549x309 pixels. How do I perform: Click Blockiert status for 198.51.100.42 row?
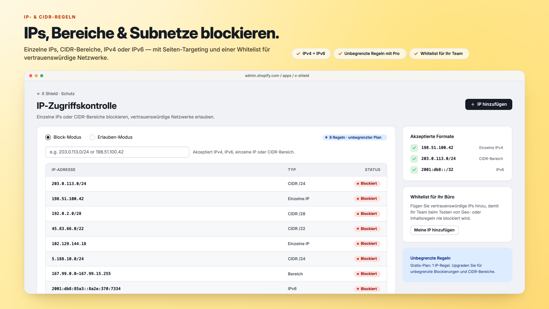367,199
